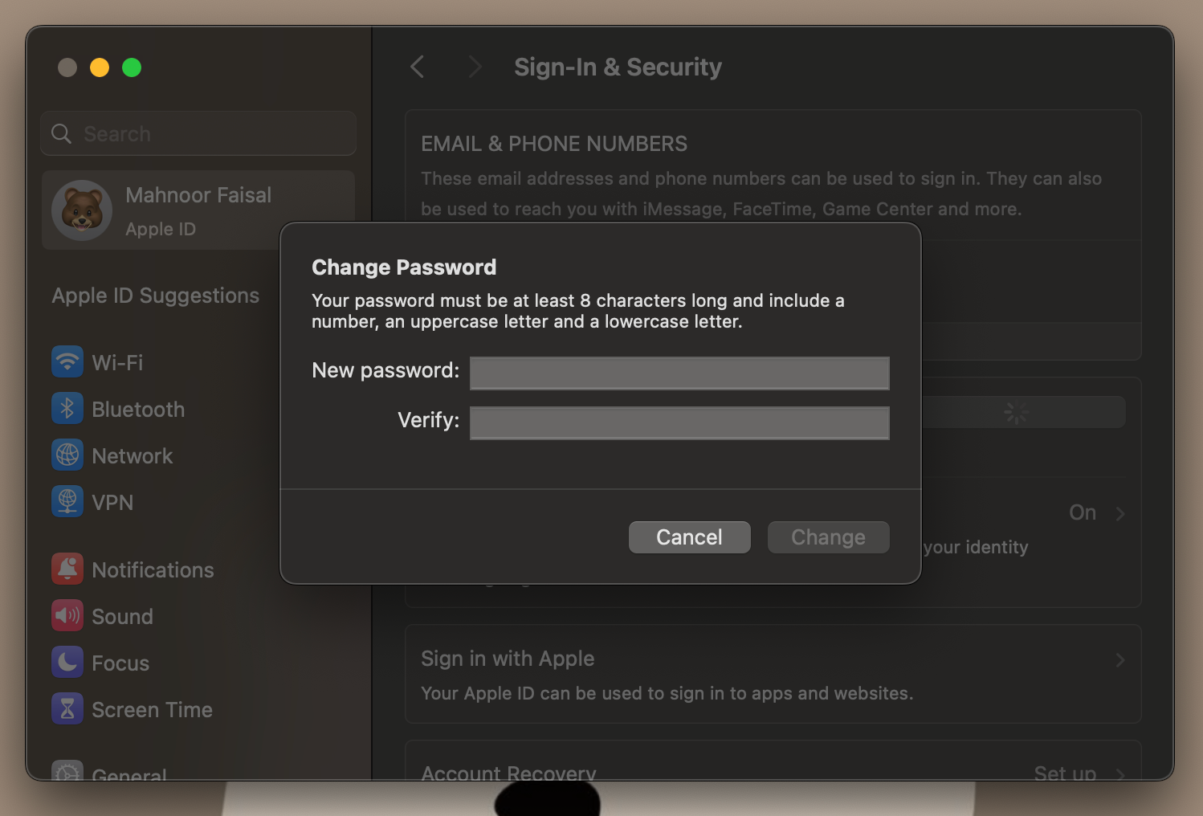Open VPN settings
Image resolution: width=1203 pixels, height=816 pixels.
pos(67,501)
